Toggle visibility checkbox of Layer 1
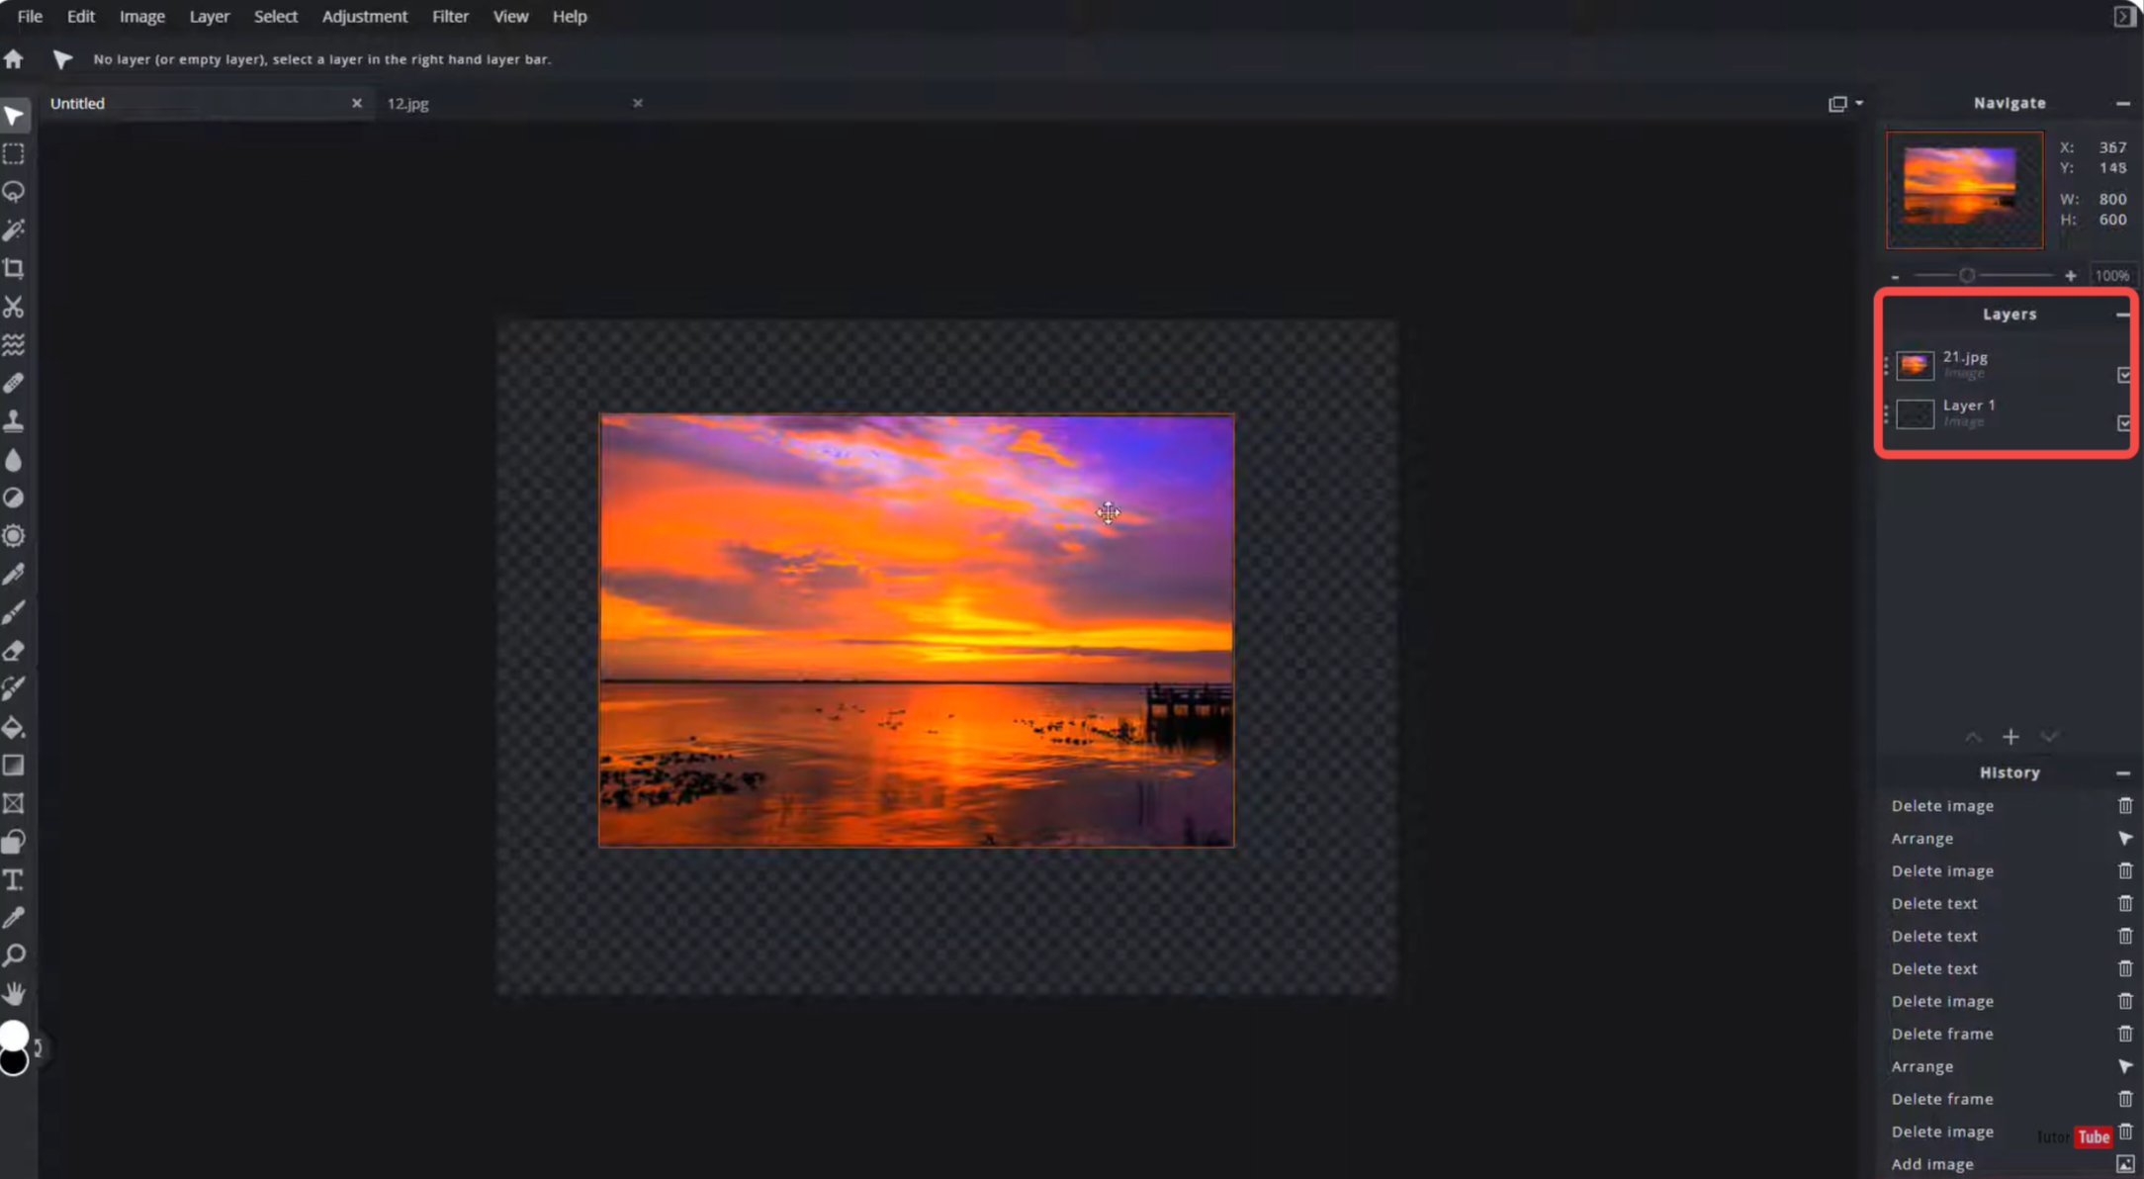 2126,423
